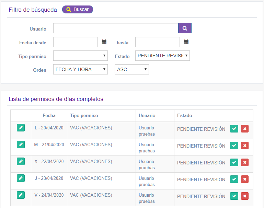Edit the permit for V - 24/04/2020

point(21,195)
